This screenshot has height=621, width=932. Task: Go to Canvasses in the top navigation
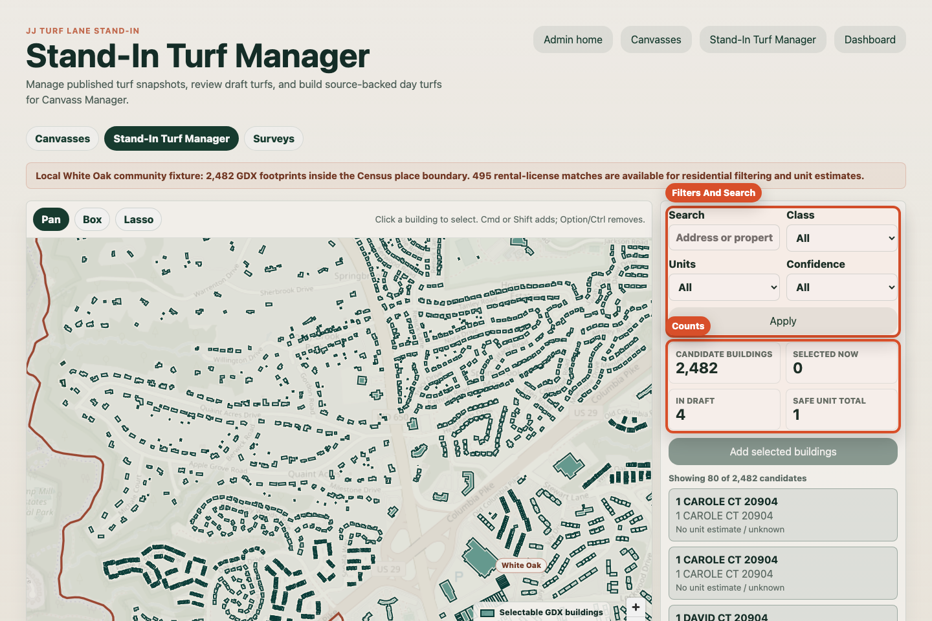[x=656, y=39]
